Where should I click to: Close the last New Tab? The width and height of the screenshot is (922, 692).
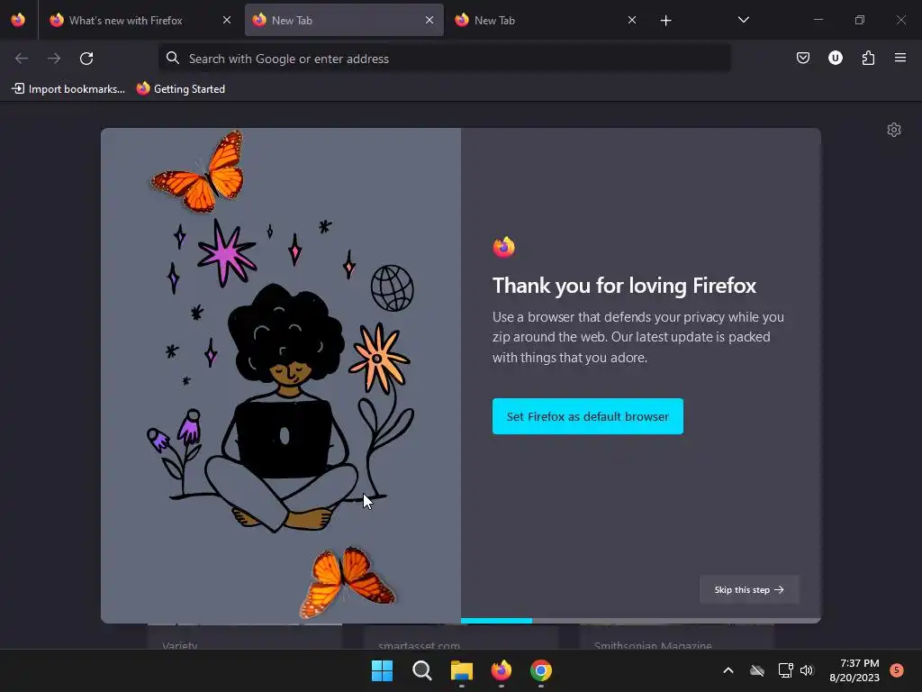[631, 20]
